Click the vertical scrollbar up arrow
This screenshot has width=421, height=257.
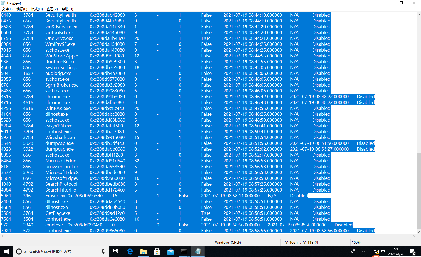[x=418, y=14]
